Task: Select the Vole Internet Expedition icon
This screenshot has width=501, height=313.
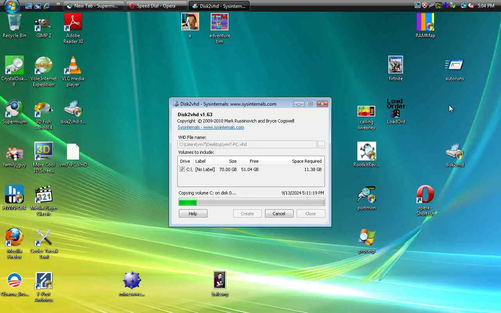Action: 44,72
